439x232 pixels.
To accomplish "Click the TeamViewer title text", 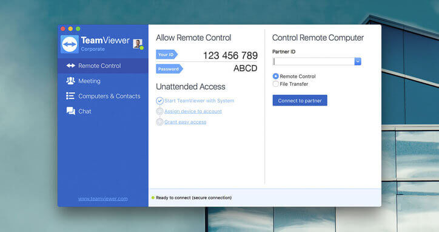I will tap(105, 41).
